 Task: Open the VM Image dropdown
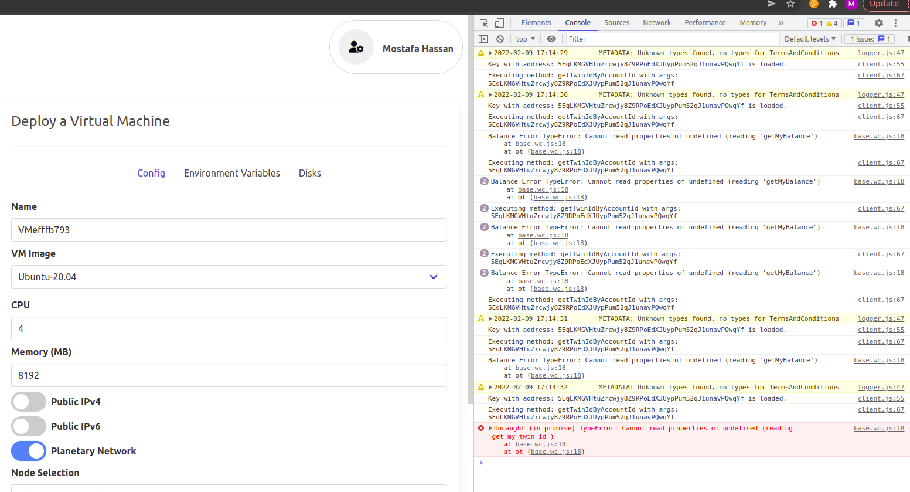click(x=229, y=277)
